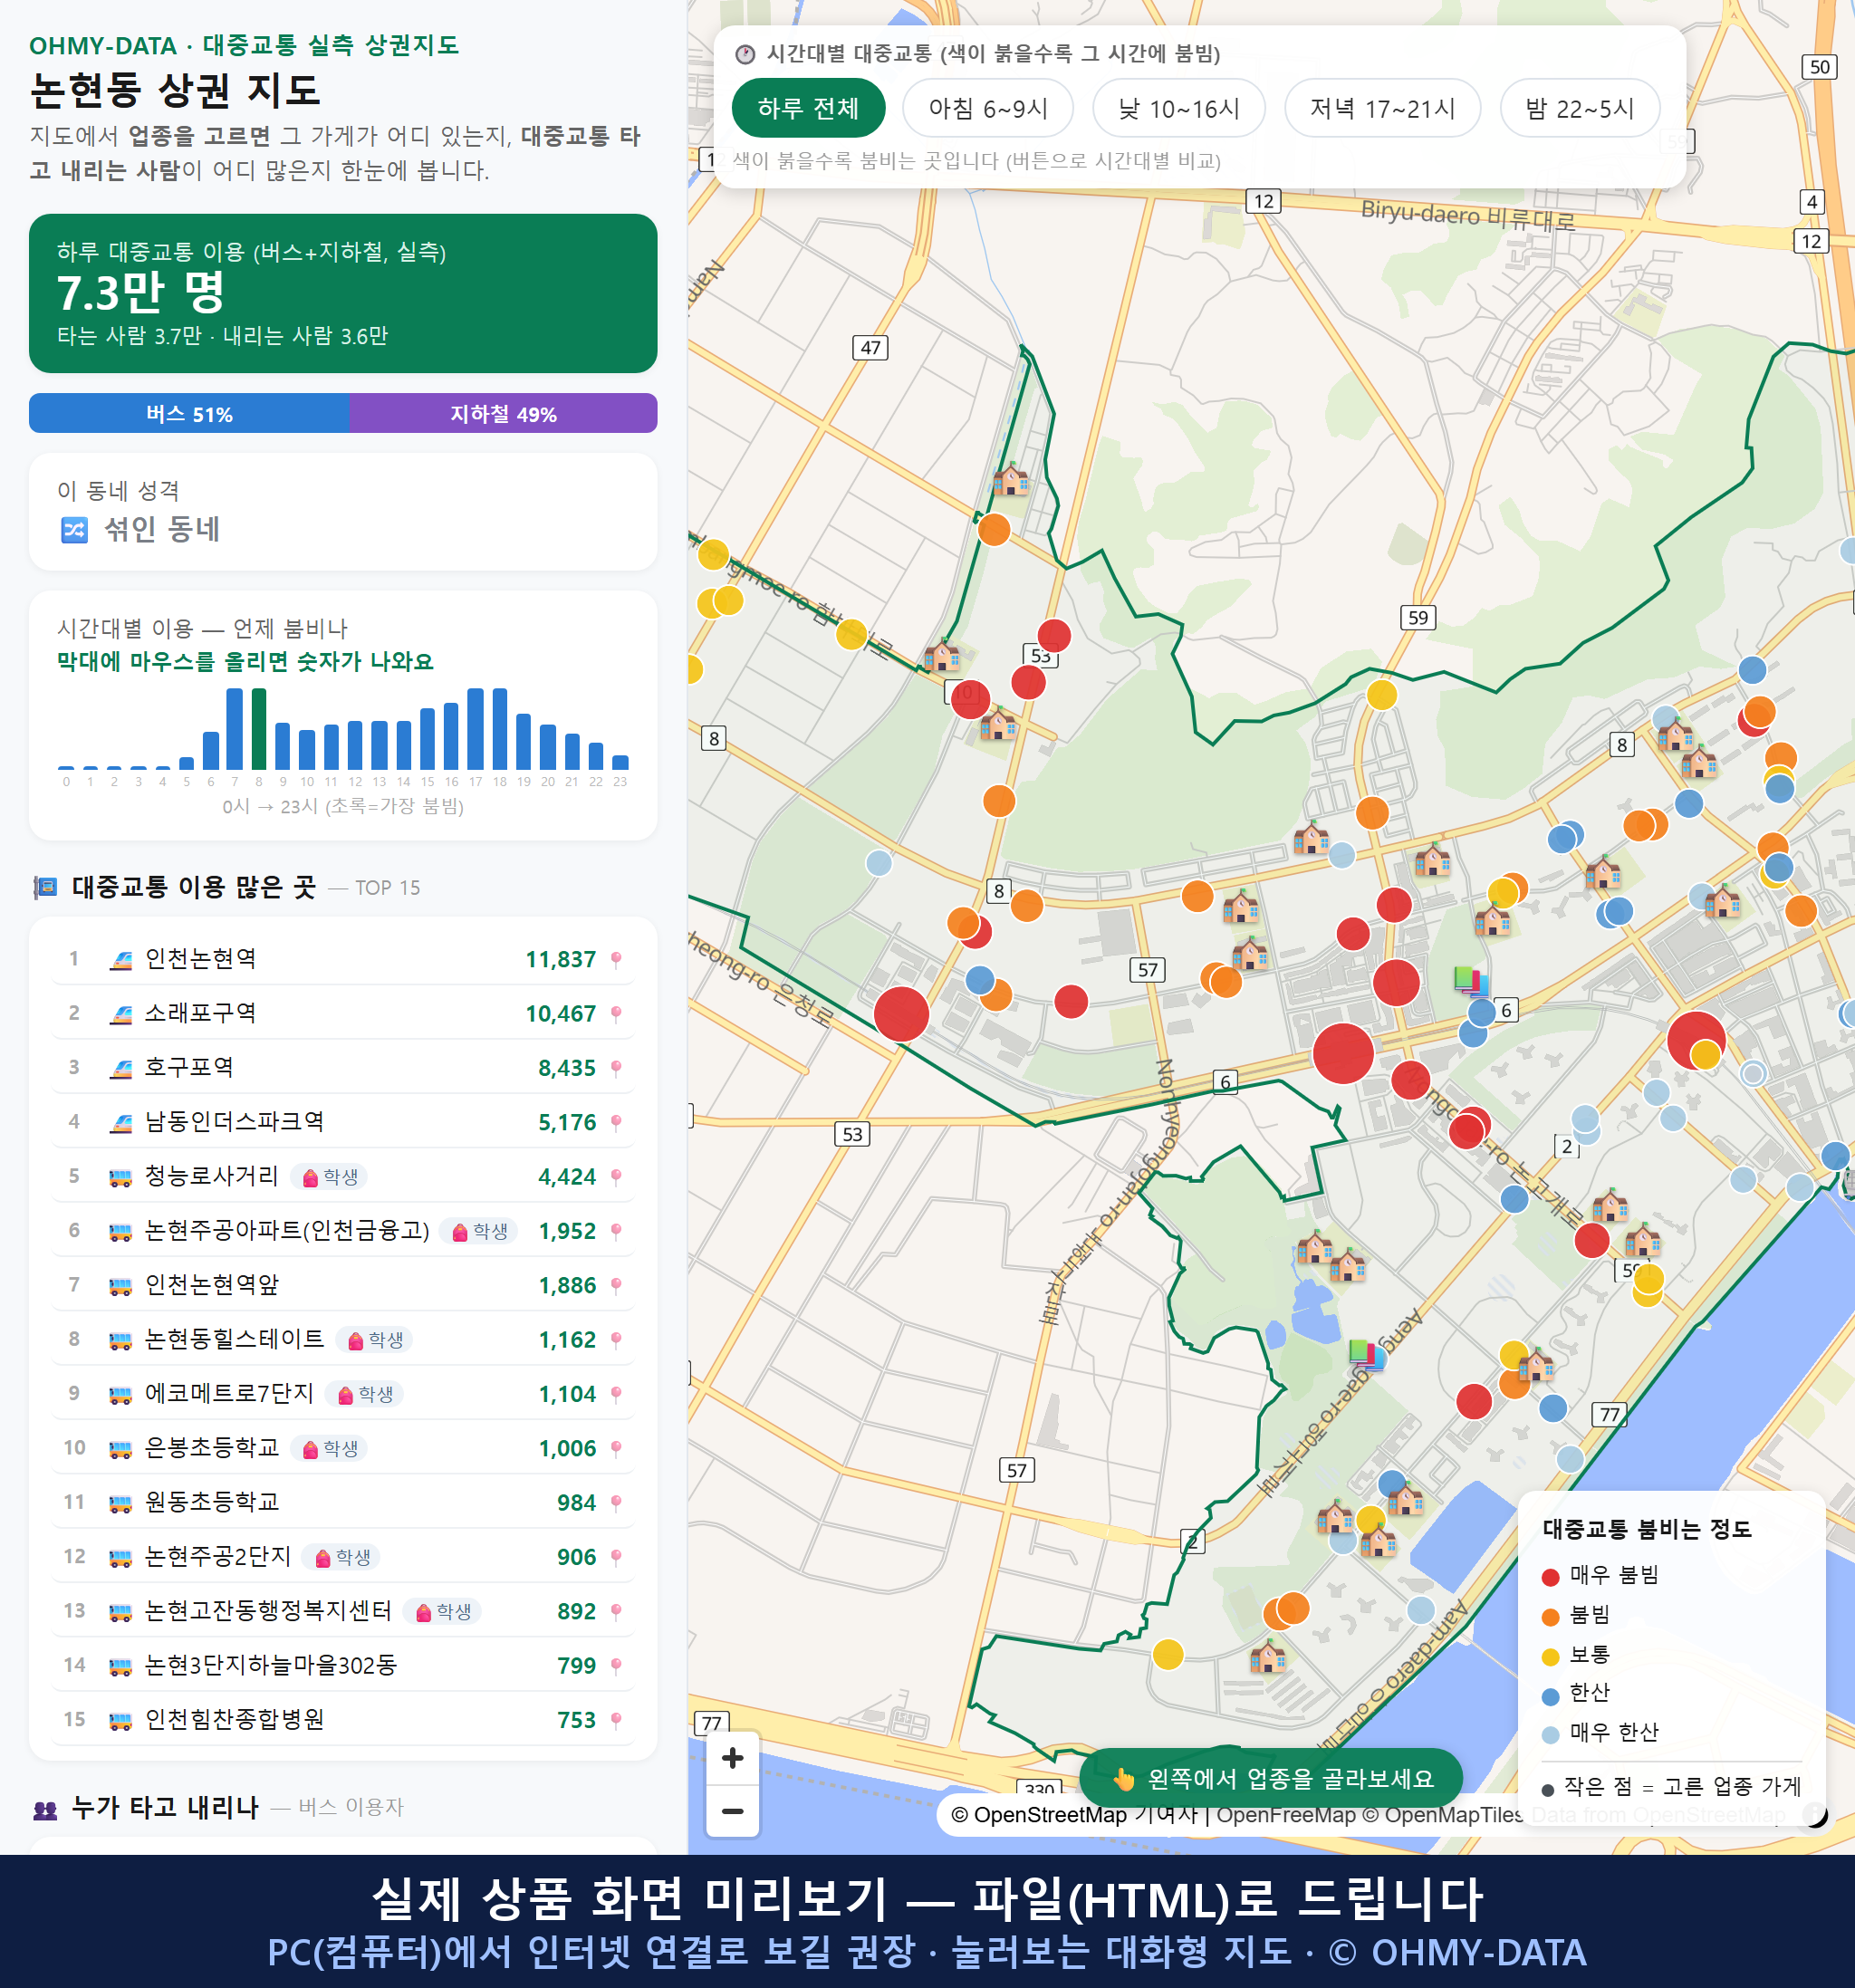Click the 인천힘찬종합병원 list row
1855x1988 pixels.
343,1720
